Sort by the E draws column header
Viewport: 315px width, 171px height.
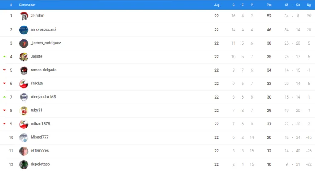click(x=242, y=5)
